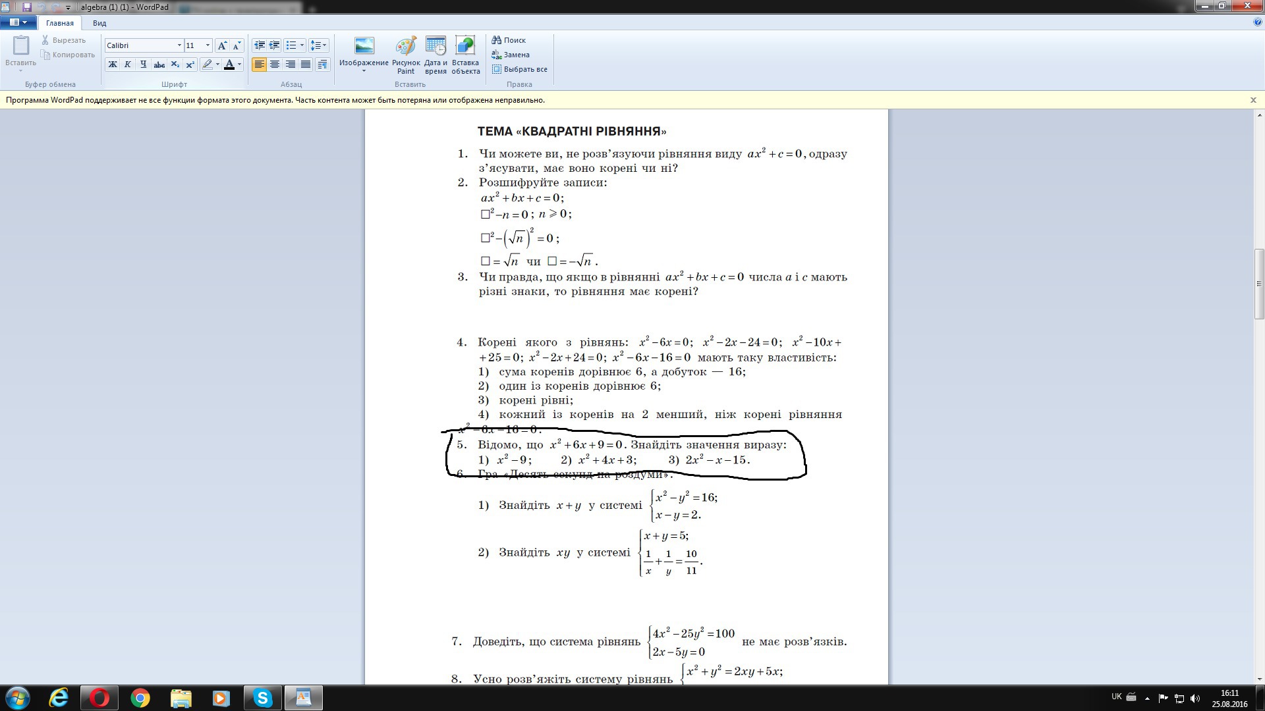
Task: Insert date and time (Дата и время)
Action: point(436,54)
